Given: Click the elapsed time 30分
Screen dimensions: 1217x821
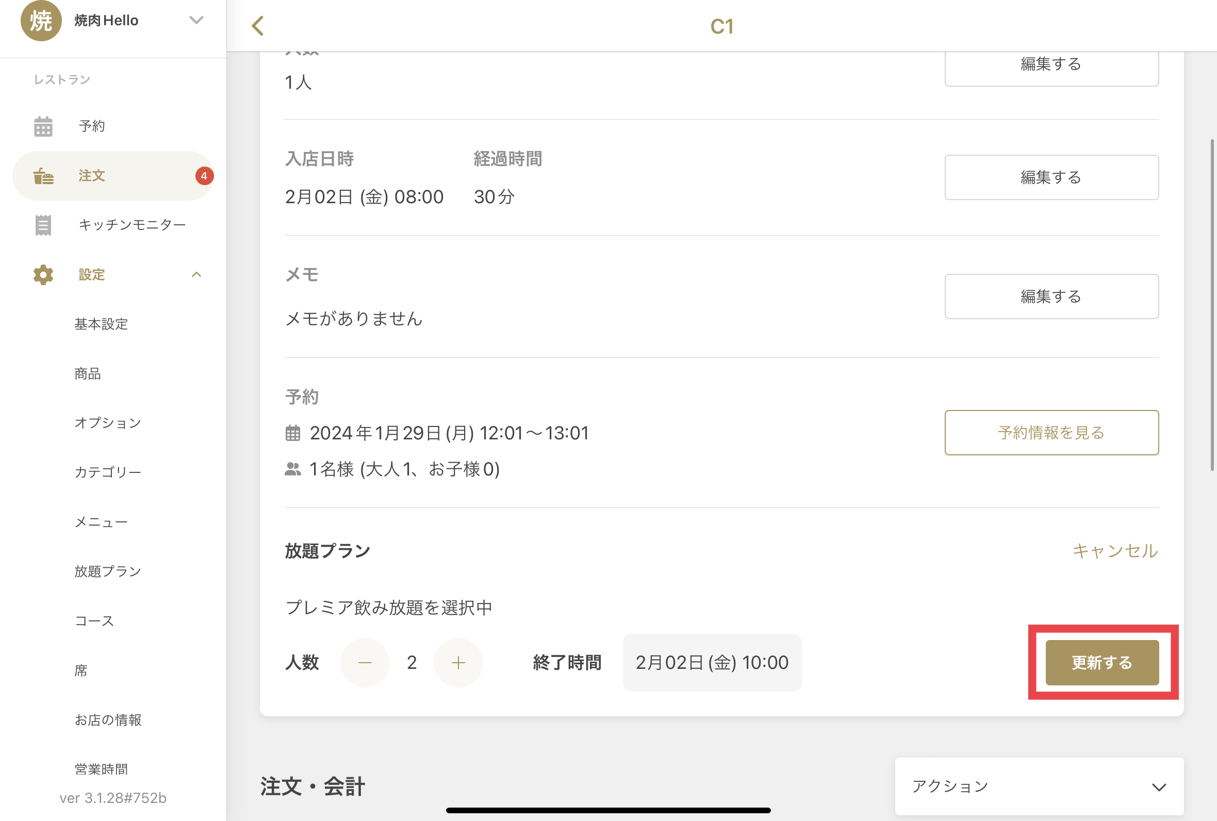Looking at the screenshot, I should (494, 197).
